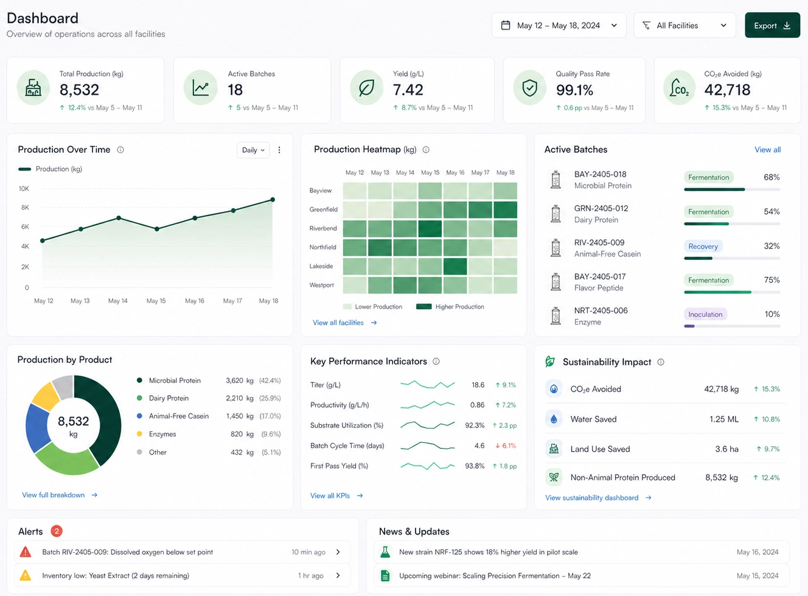Click the Lower Production legend swatch
This screenshot has width=808, height=596.
(x=347, y=307)
